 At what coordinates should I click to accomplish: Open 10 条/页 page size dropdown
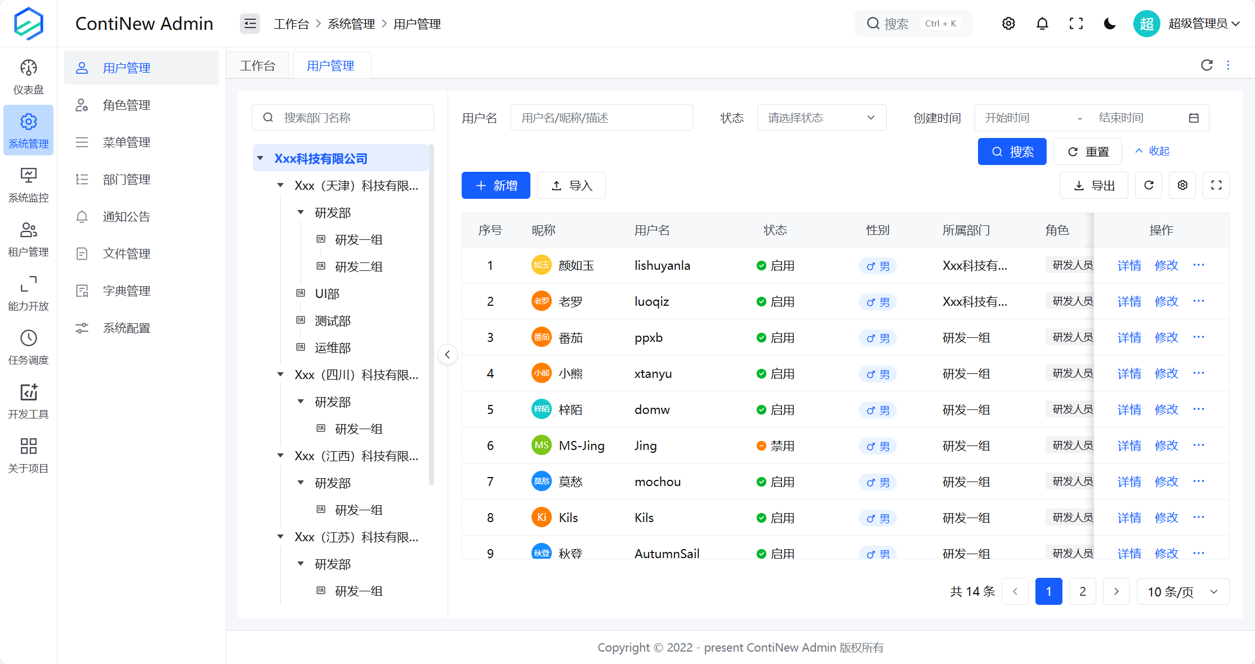1182,591
